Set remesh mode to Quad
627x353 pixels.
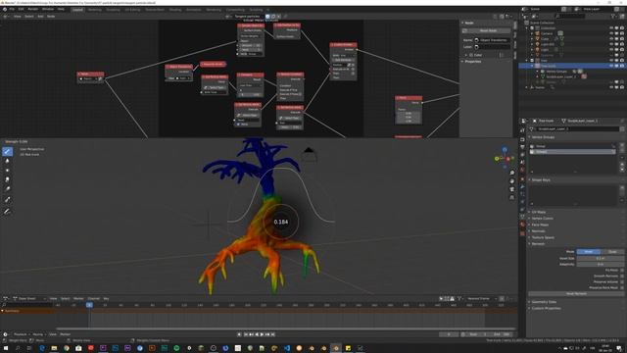coord(612,252)
